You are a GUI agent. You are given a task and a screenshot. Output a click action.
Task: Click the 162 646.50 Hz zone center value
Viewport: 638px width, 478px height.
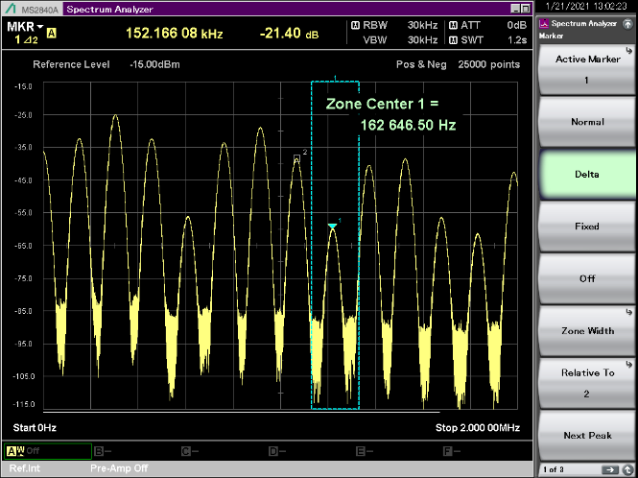(408, 125)
